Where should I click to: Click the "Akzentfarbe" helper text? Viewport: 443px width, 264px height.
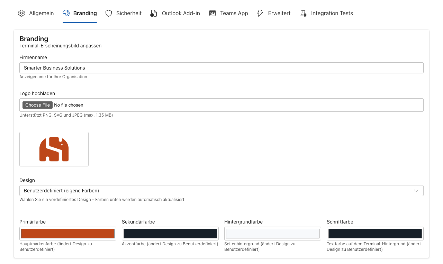coord(170,244)
